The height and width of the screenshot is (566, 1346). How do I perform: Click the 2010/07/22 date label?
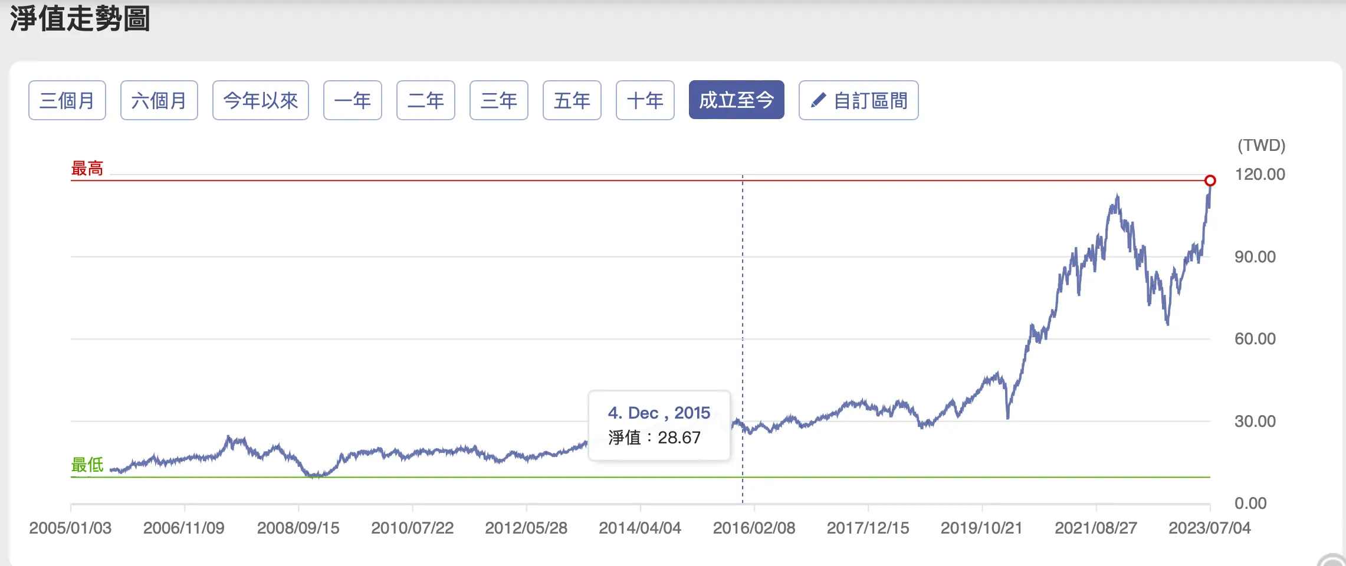coord(412,528)
